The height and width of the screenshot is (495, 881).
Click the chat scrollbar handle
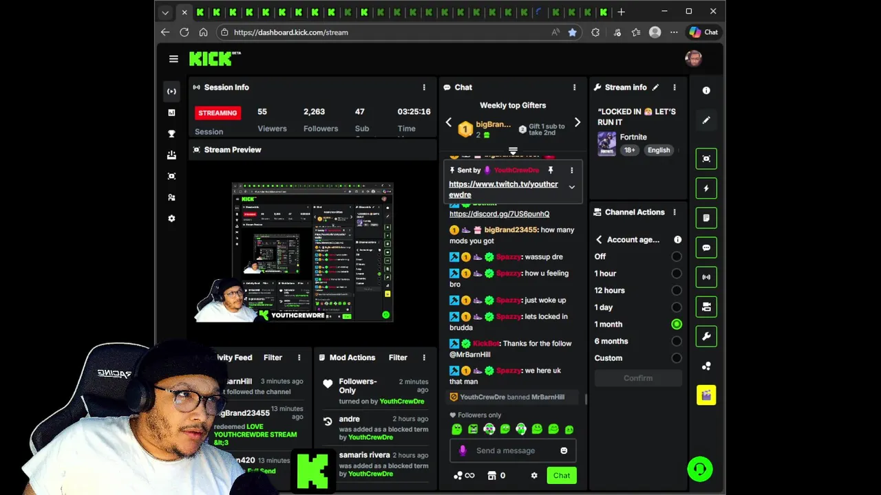click(586, 399)
